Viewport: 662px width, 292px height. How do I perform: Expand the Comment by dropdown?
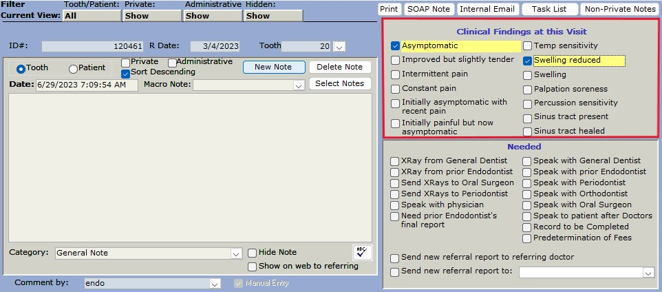[x=215, y=283]
